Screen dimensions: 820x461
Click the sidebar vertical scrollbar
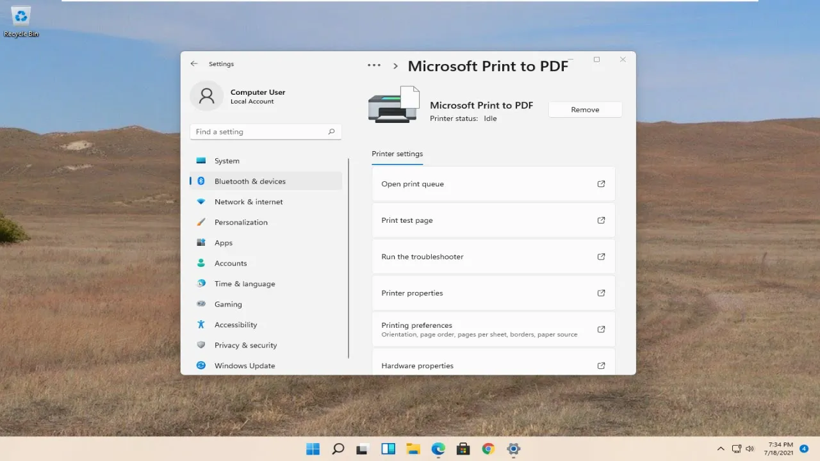[x=348, y=259]
